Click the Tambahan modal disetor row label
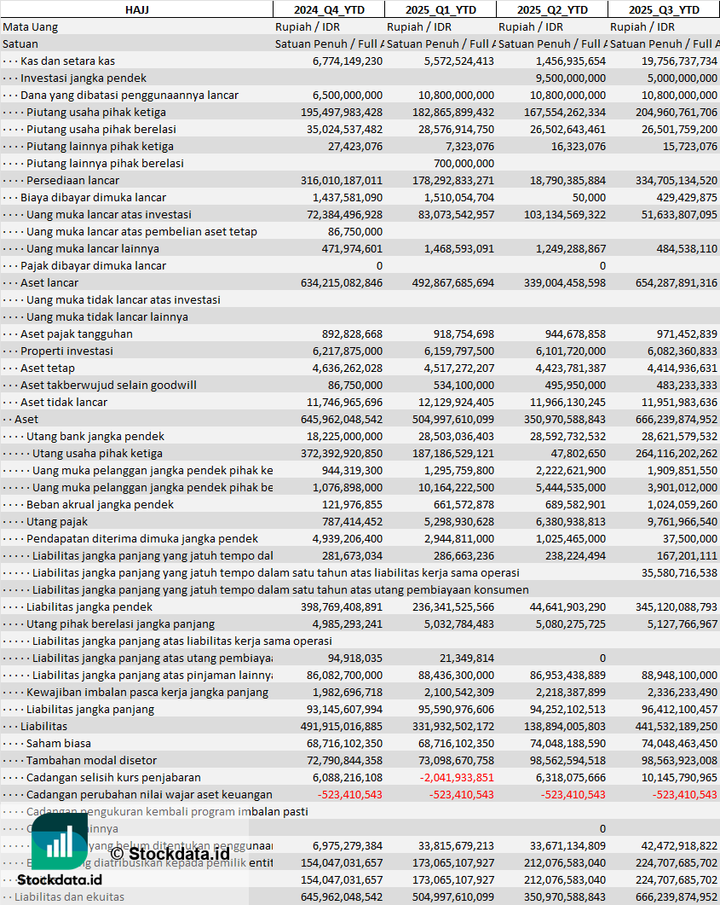Image resolution: width=720 pixels, height=905 pixels. click(86, 760)
